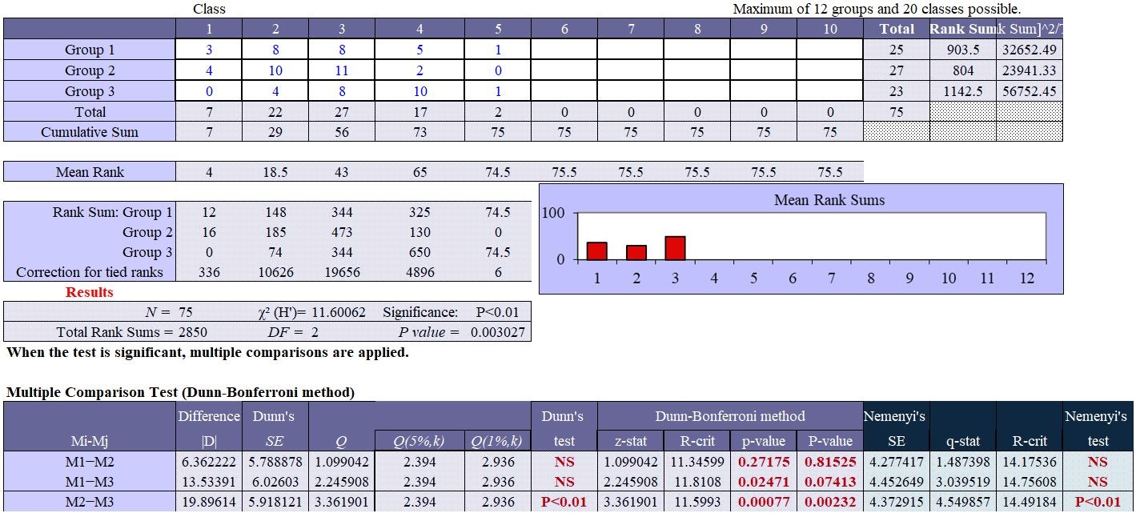Click the Total column header
This screenshot has height=513, width=1136.
(897, 29)
